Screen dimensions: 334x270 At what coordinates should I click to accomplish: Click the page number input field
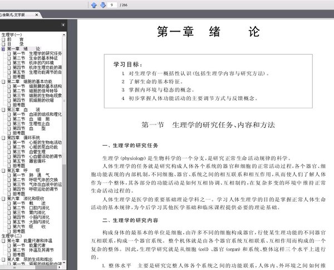[x=112, y=5]
